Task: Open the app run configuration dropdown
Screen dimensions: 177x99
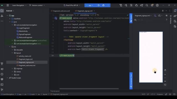Action: [x=90, y=5]
